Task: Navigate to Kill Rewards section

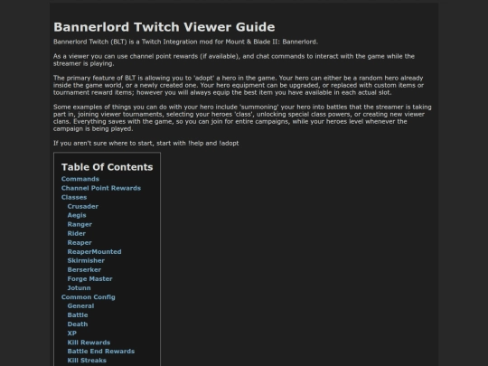Action: [x=89, y=343]
